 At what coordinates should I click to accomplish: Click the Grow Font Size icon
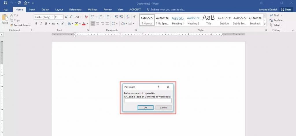[66, 17]
